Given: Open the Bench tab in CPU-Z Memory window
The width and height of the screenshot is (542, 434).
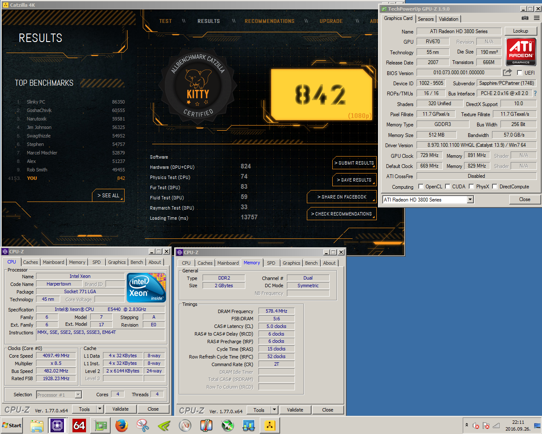Looking at the screenshot, I should point(311,263).
